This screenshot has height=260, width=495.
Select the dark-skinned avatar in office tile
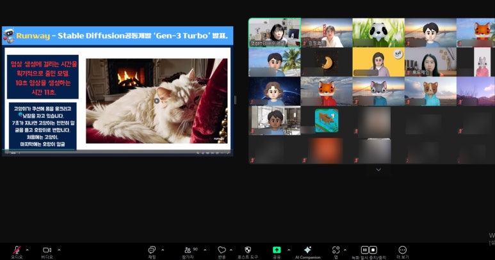coord(275,121)
